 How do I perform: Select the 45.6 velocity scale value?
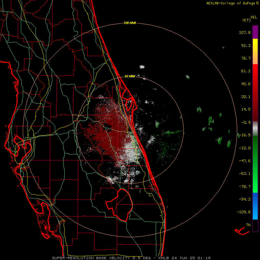click(x=246, y=84)
